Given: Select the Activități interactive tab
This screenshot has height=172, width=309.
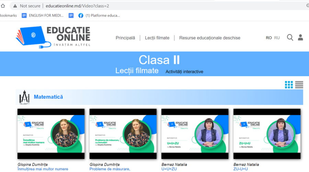Looking at the screenshot, I should 184,72.
